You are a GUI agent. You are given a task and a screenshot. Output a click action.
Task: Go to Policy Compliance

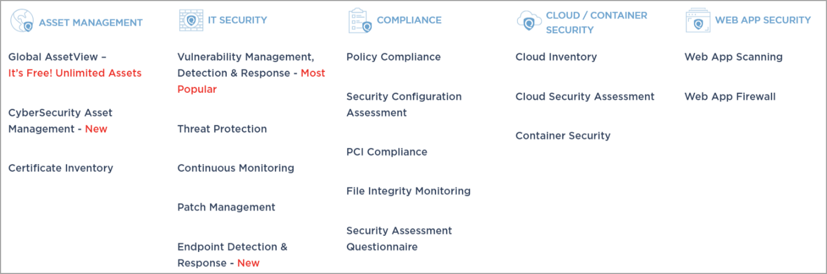click(393, 57)
